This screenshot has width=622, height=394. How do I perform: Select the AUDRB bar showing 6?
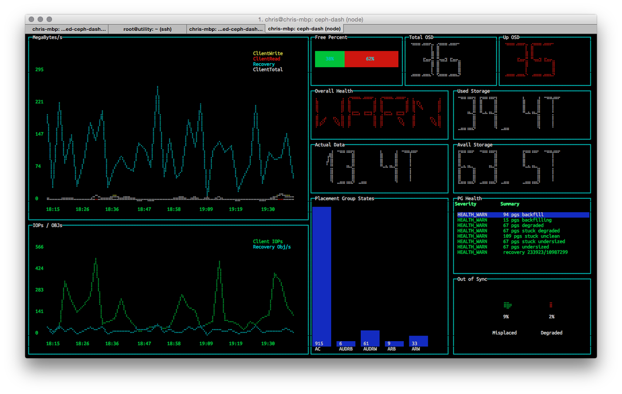point(346,344)
